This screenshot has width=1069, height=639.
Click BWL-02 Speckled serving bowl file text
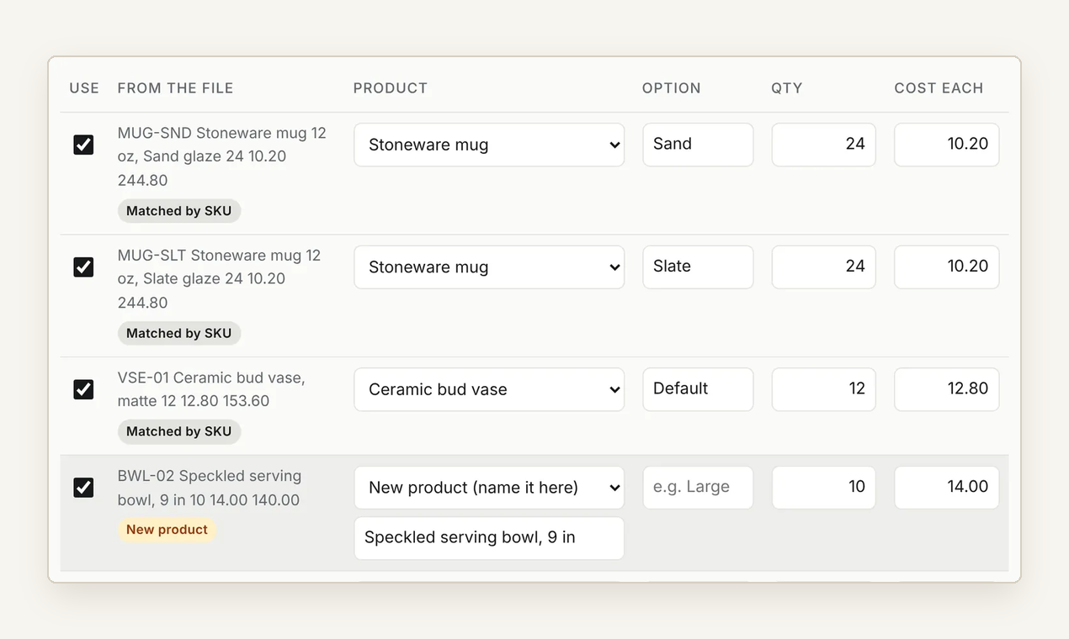click(210, 488)
